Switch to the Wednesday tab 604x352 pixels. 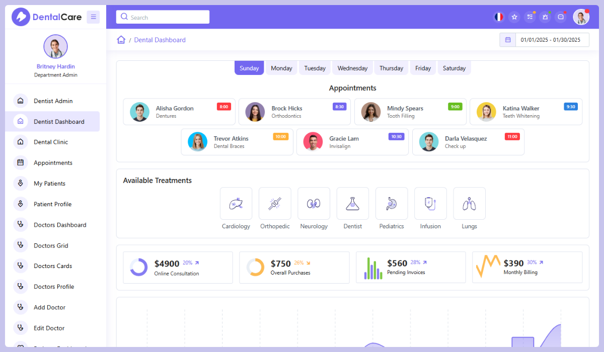352,67
